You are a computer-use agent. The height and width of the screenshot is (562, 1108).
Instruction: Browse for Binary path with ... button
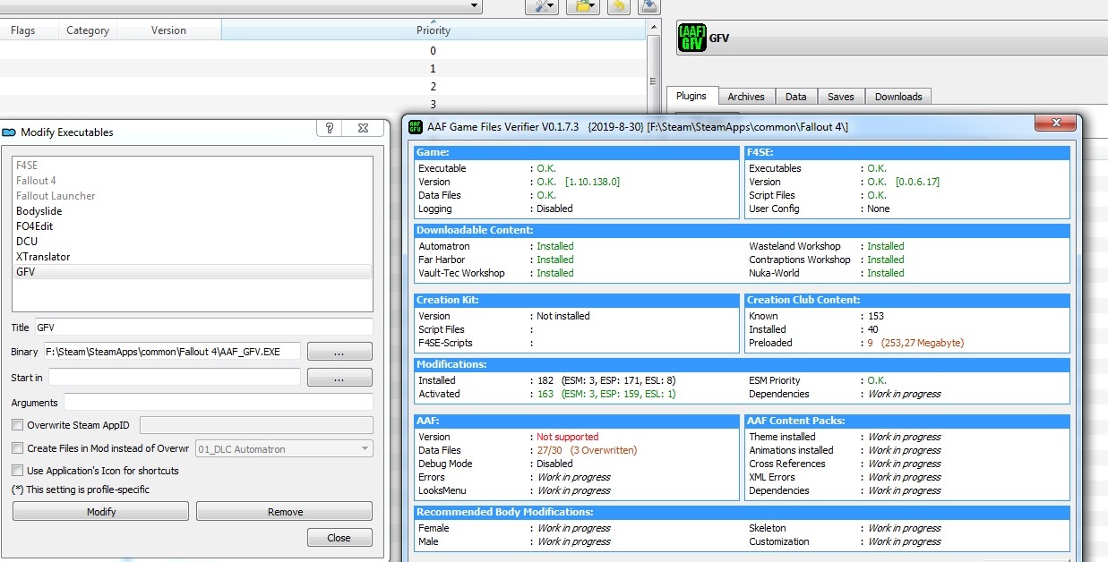(339, 352)
